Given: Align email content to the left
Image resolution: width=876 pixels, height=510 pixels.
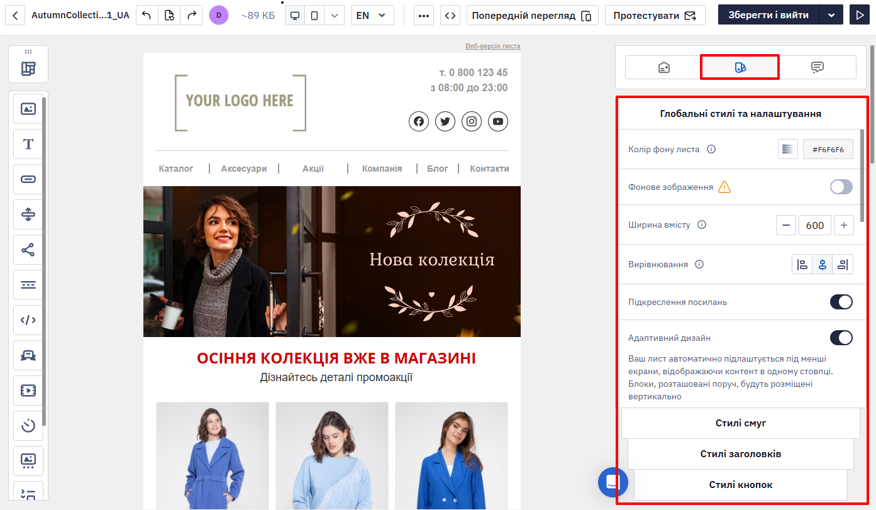Looking at the screenshot, I should tap(802, 265).
